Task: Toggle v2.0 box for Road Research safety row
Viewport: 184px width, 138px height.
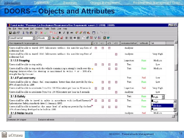Action: pos(103,101)
